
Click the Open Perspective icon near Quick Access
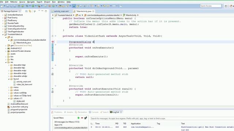point(226,6)
